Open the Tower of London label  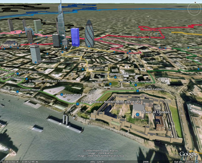click(x=155, y=112)
